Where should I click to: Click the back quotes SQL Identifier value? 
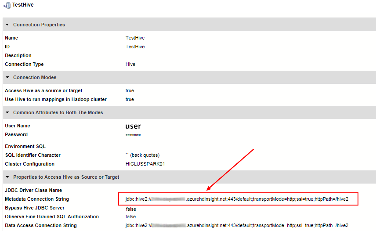tap(142, 155)
